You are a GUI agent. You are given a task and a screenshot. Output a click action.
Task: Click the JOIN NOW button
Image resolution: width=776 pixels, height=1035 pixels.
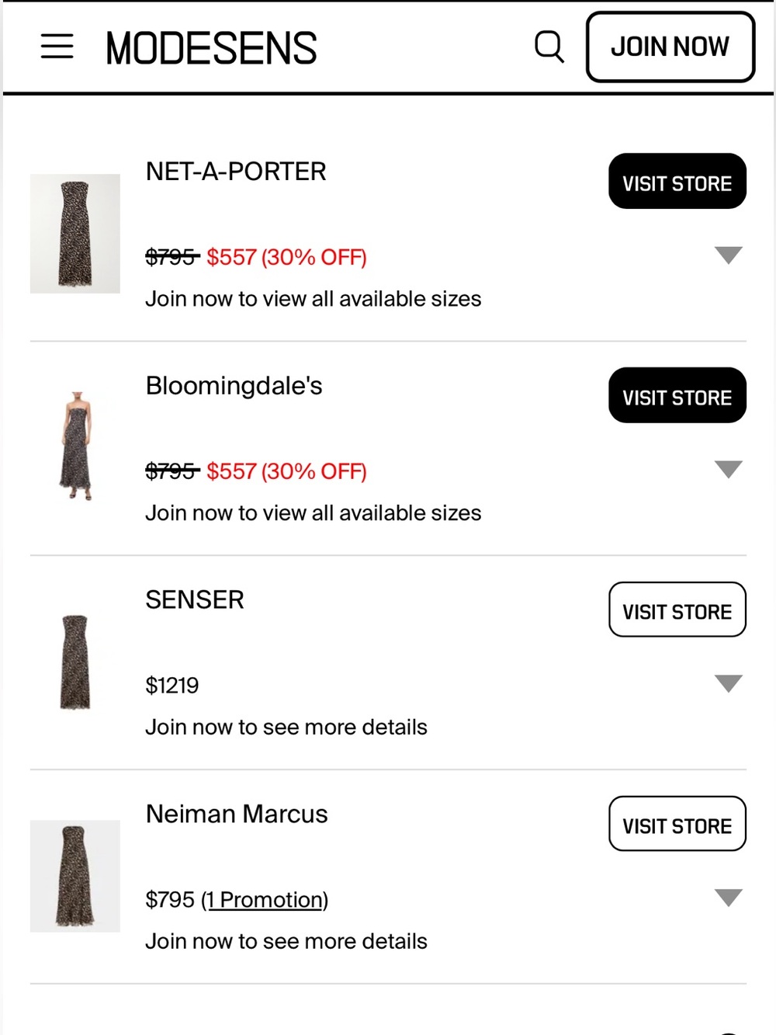670,47
